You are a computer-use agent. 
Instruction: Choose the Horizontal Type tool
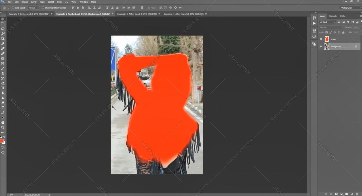click(3, 108)
